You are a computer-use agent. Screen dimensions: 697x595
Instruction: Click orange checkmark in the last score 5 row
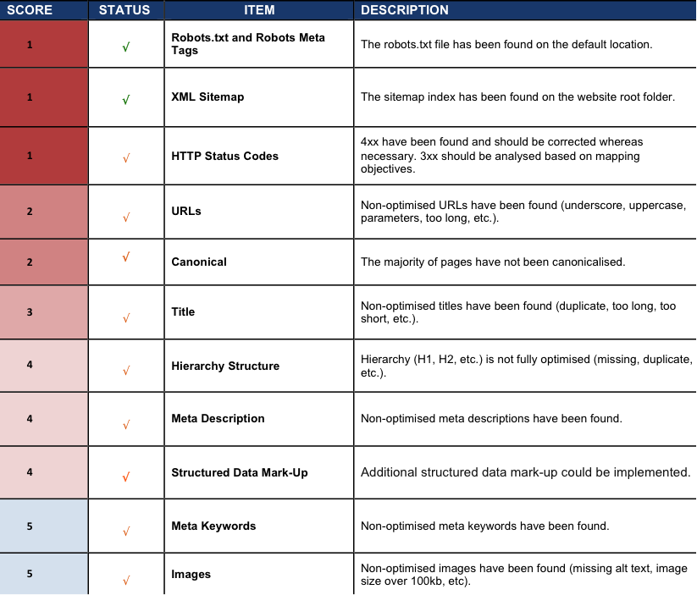click(x=126, y=580)
